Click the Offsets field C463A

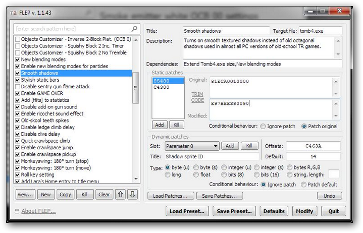coord(313,146)
